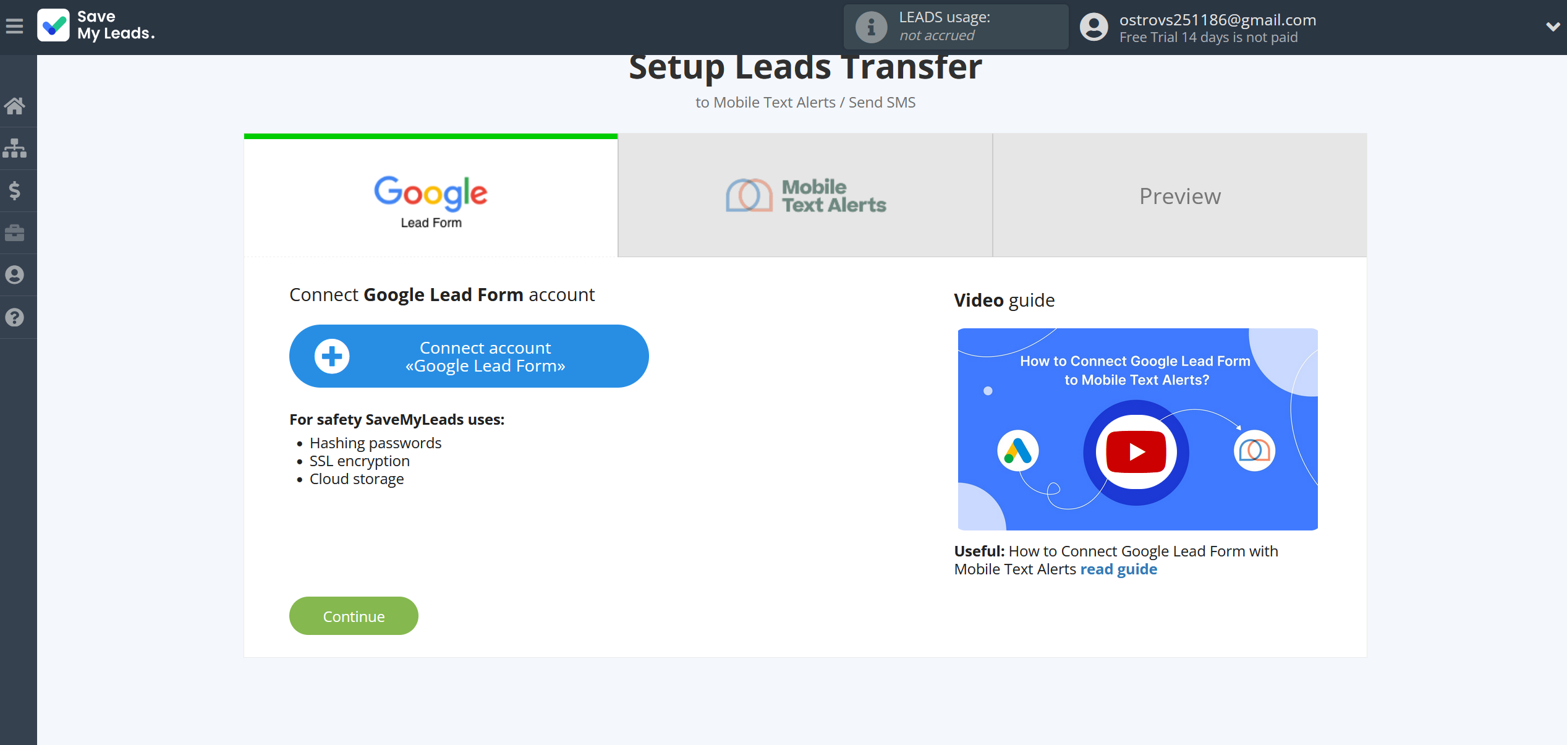Click 'to Mobile Text Alerts / Send SMS' subtitle
This screenshot has width=1567, height=745.
point(805,103)
